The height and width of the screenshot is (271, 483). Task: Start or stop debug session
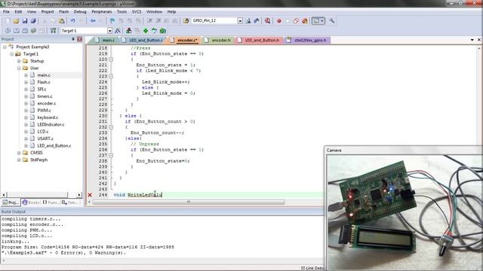[x=268, y=21]
